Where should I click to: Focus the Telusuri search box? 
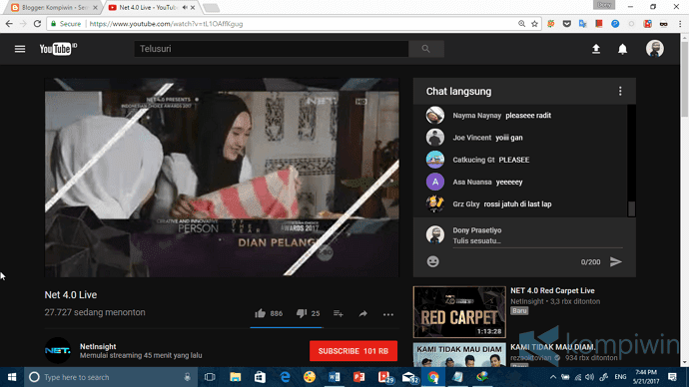click(x=272, y=49)
